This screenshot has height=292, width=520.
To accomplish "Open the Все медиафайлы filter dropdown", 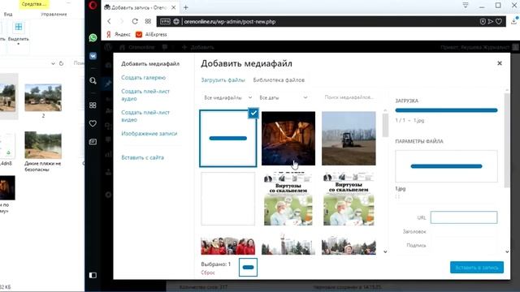I will 228,97.
